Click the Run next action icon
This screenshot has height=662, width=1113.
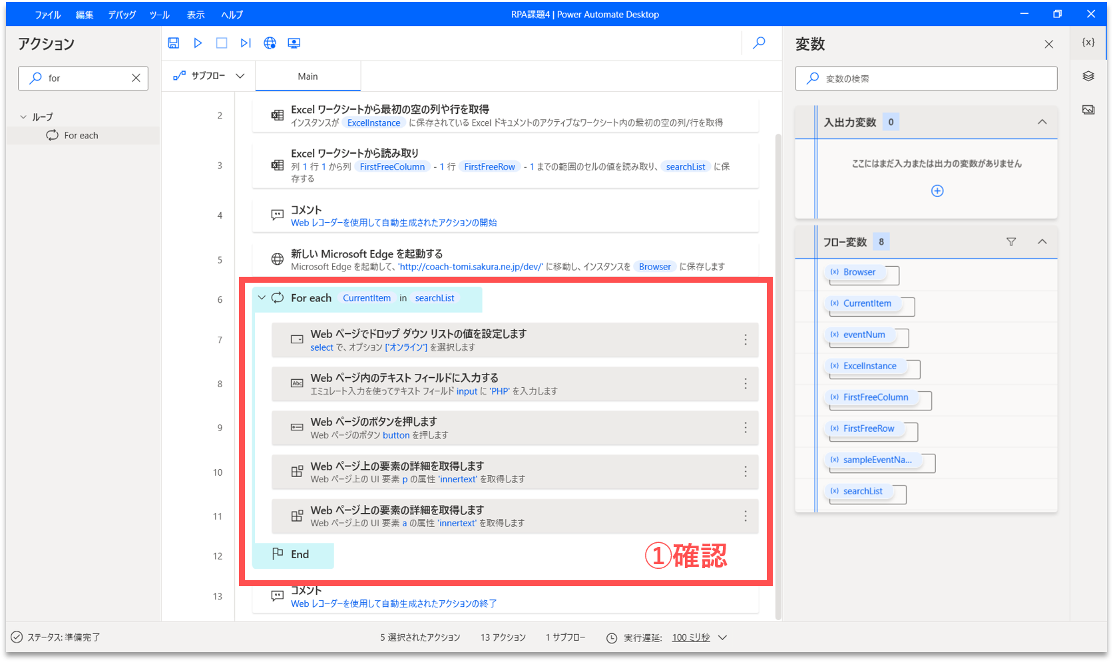(246, 43)
